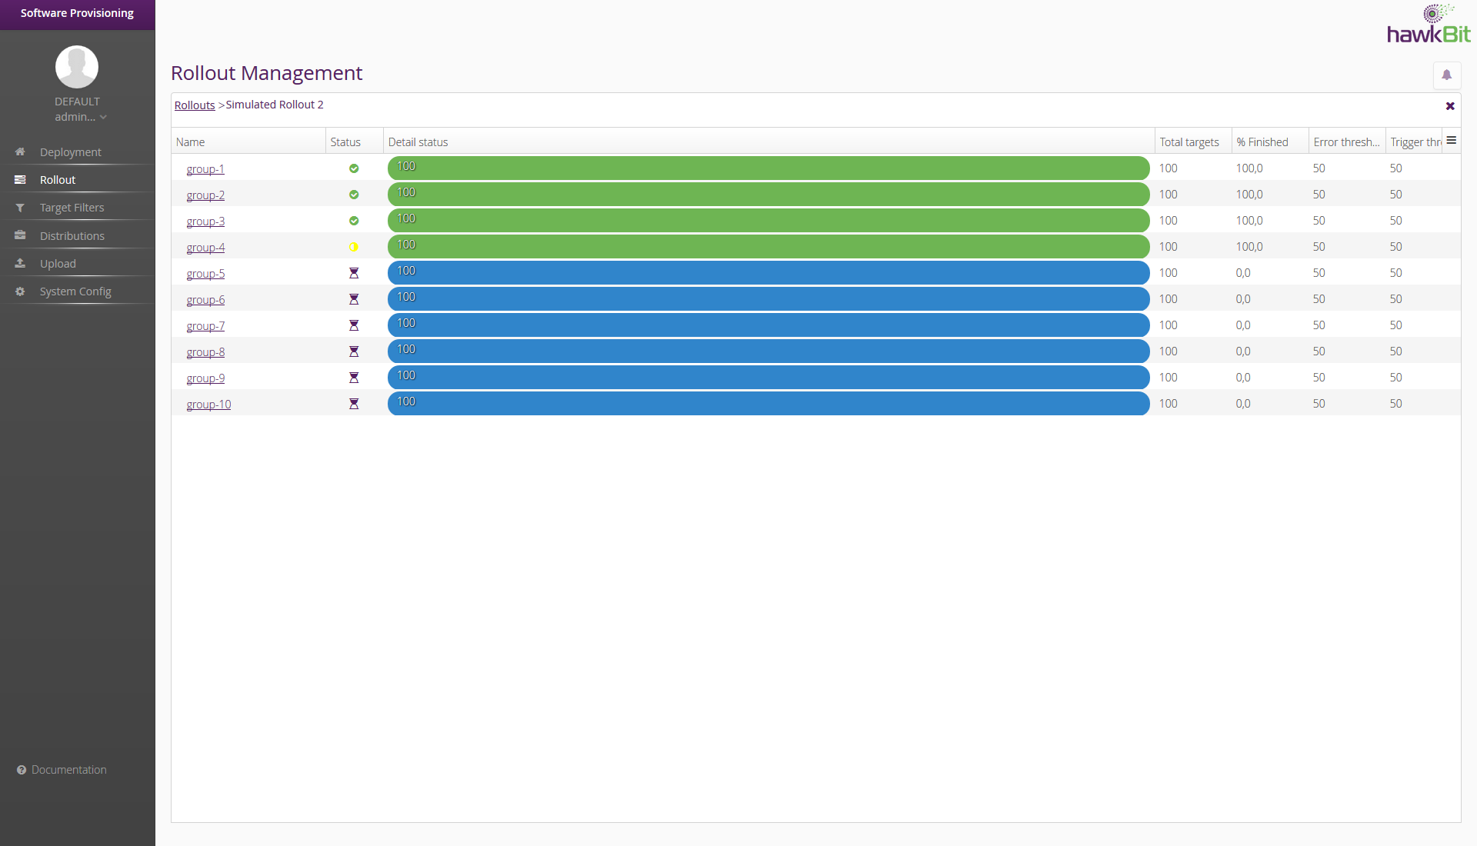Click the group-10 hourglass status icon
The image size is (1477, 846).
tap(354, 404)
